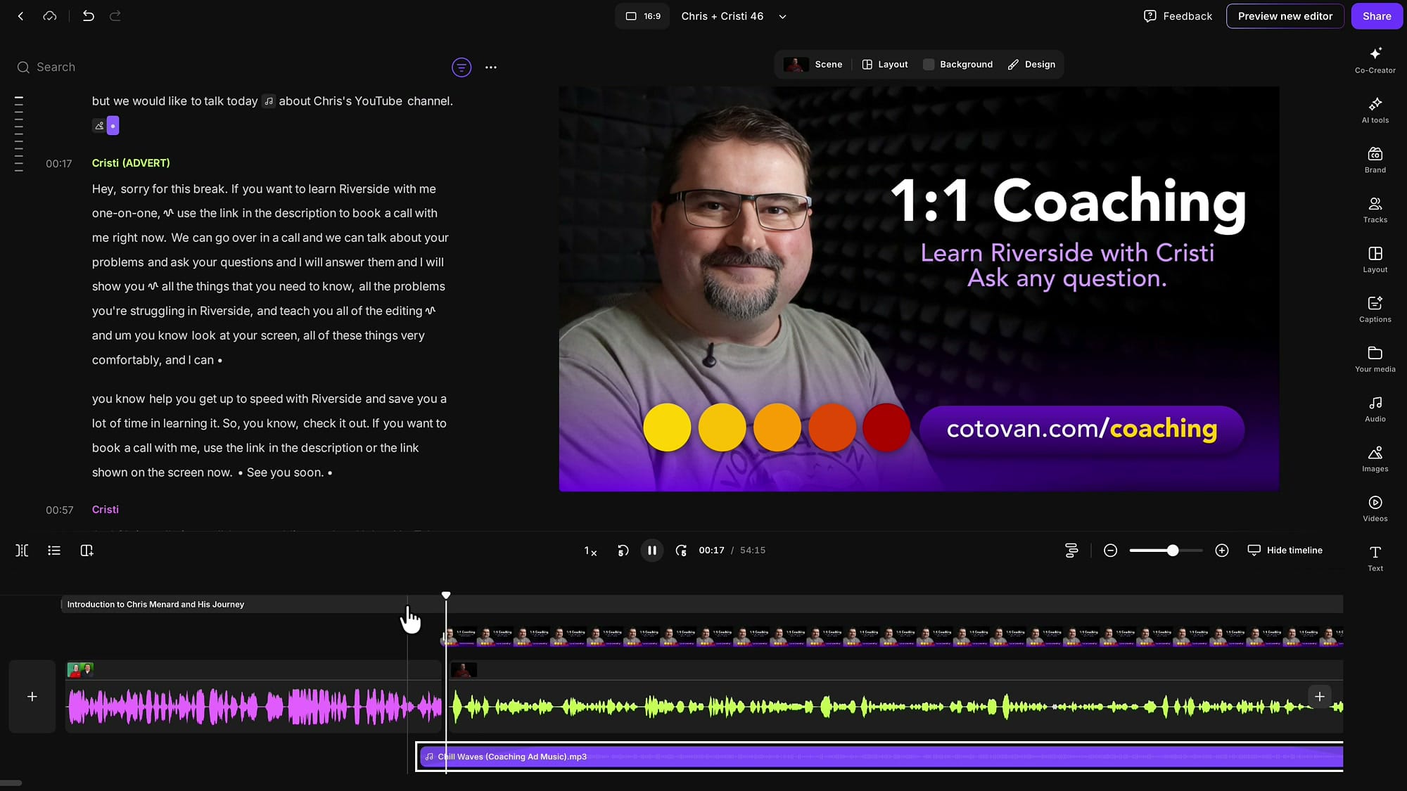Open the Videos panel
1407x791 pixels.
coord(1375,509)
